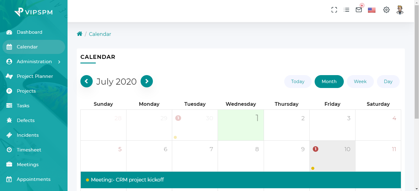
Task: Open Timesheet from the sidebar
Action: pos(29,150)
